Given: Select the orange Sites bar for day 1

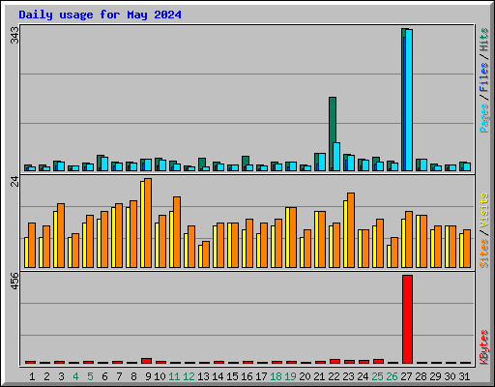Looking at the screenshot, I should pyautogui.click(x=32, y=245).
